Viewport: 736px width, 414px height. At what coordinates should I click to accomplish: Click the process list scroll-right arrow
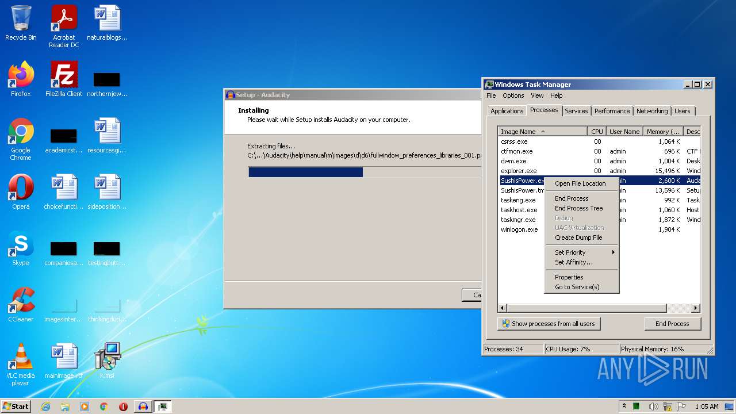click(x=695, y=308)
